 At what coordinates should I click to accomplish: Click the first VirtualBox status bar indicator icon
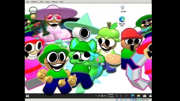(x=117, y=100)
